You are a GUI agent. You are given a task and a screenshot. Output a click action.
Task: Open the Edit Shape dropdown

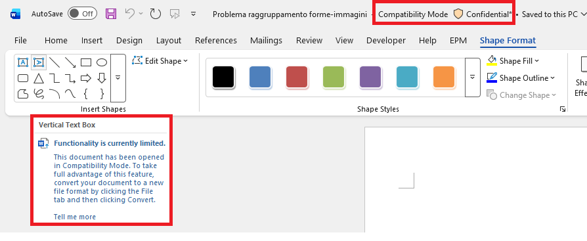[160, 60]
